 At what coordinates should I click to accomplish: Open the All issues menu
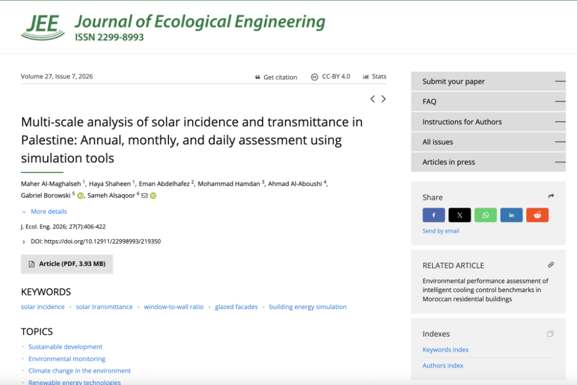click(488, 142)
